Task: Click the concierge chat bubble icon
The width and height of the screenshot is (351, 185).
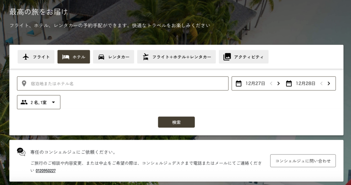Action: pyautogui.click(x=21, y=152)
